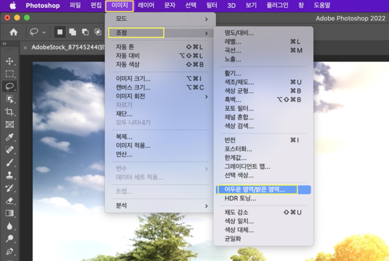Open the Apple menu

(x=13, y=5)
